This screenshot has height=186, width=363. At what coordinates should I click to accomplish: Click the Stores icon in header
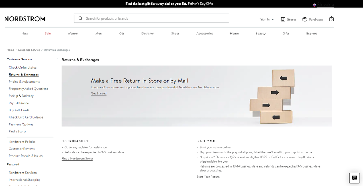click(x=283, y=19)
